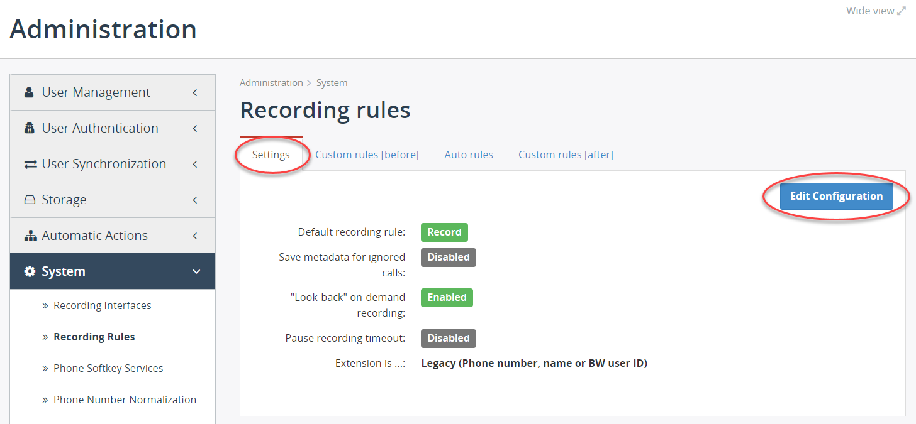This screenshot has height=424, width=916.
Task: Click the Pause recording timeout label
Action: coord(345,338)
